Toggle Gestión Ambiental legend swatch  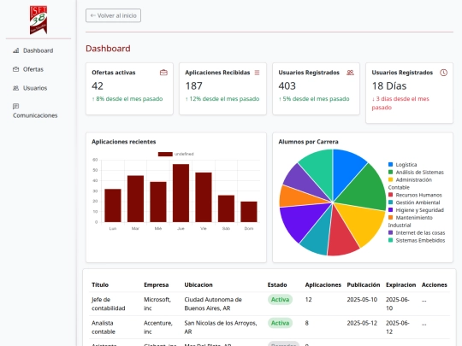click(x=391, y=202)
